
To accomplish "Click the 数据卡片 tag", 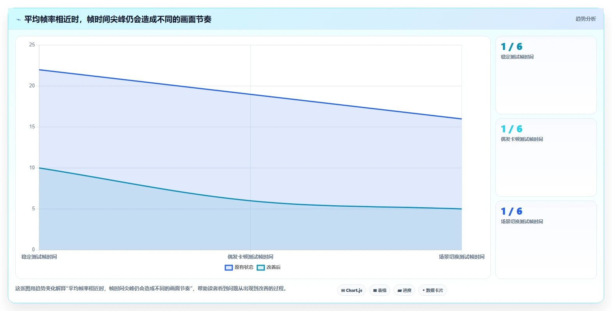I will [x=433, y=290].
